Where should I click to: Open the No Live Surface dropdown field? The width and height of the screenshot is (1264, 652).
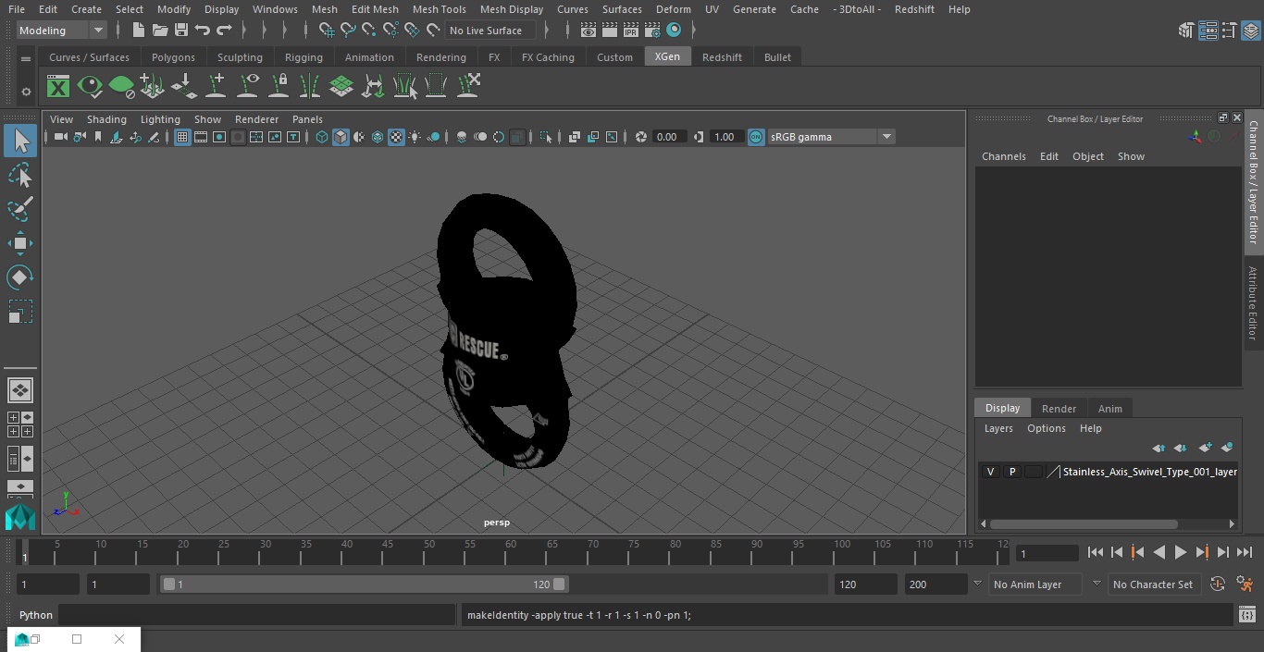click(489, 31)
